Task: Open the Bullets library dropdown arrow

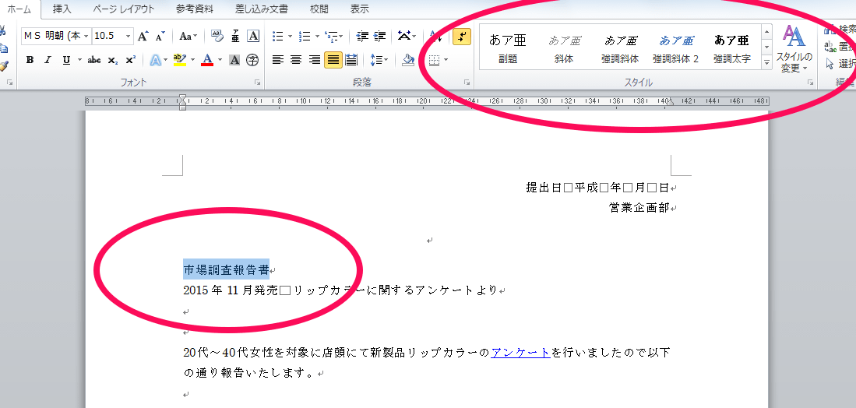Action: [x=290, y=36]
